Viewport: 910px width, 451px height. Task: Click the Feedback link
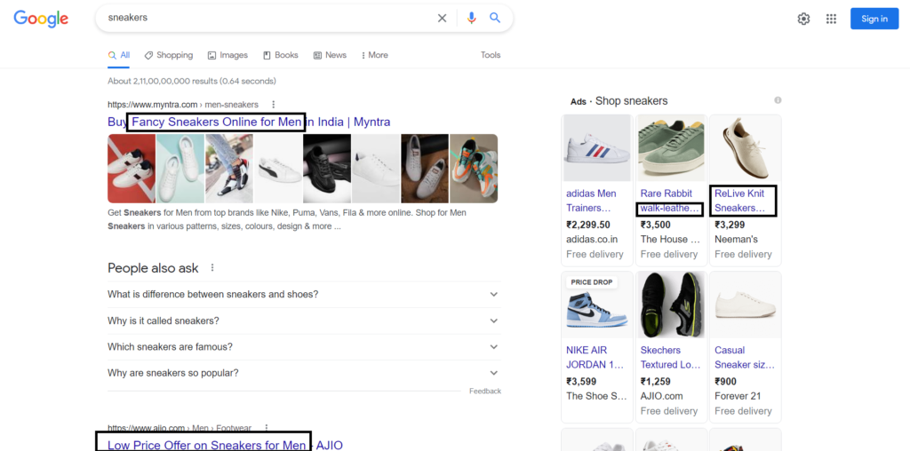(485, 392)
